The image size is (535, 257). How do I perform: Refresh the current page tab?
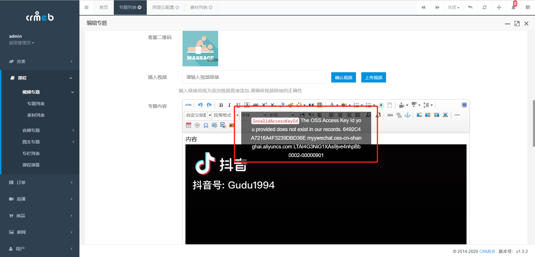(x=484, y=7)
